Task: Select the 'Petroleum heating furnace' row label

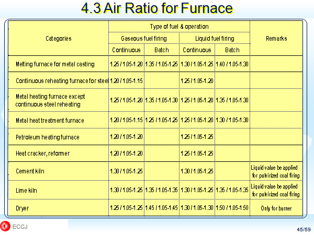Action: [48, 137]
